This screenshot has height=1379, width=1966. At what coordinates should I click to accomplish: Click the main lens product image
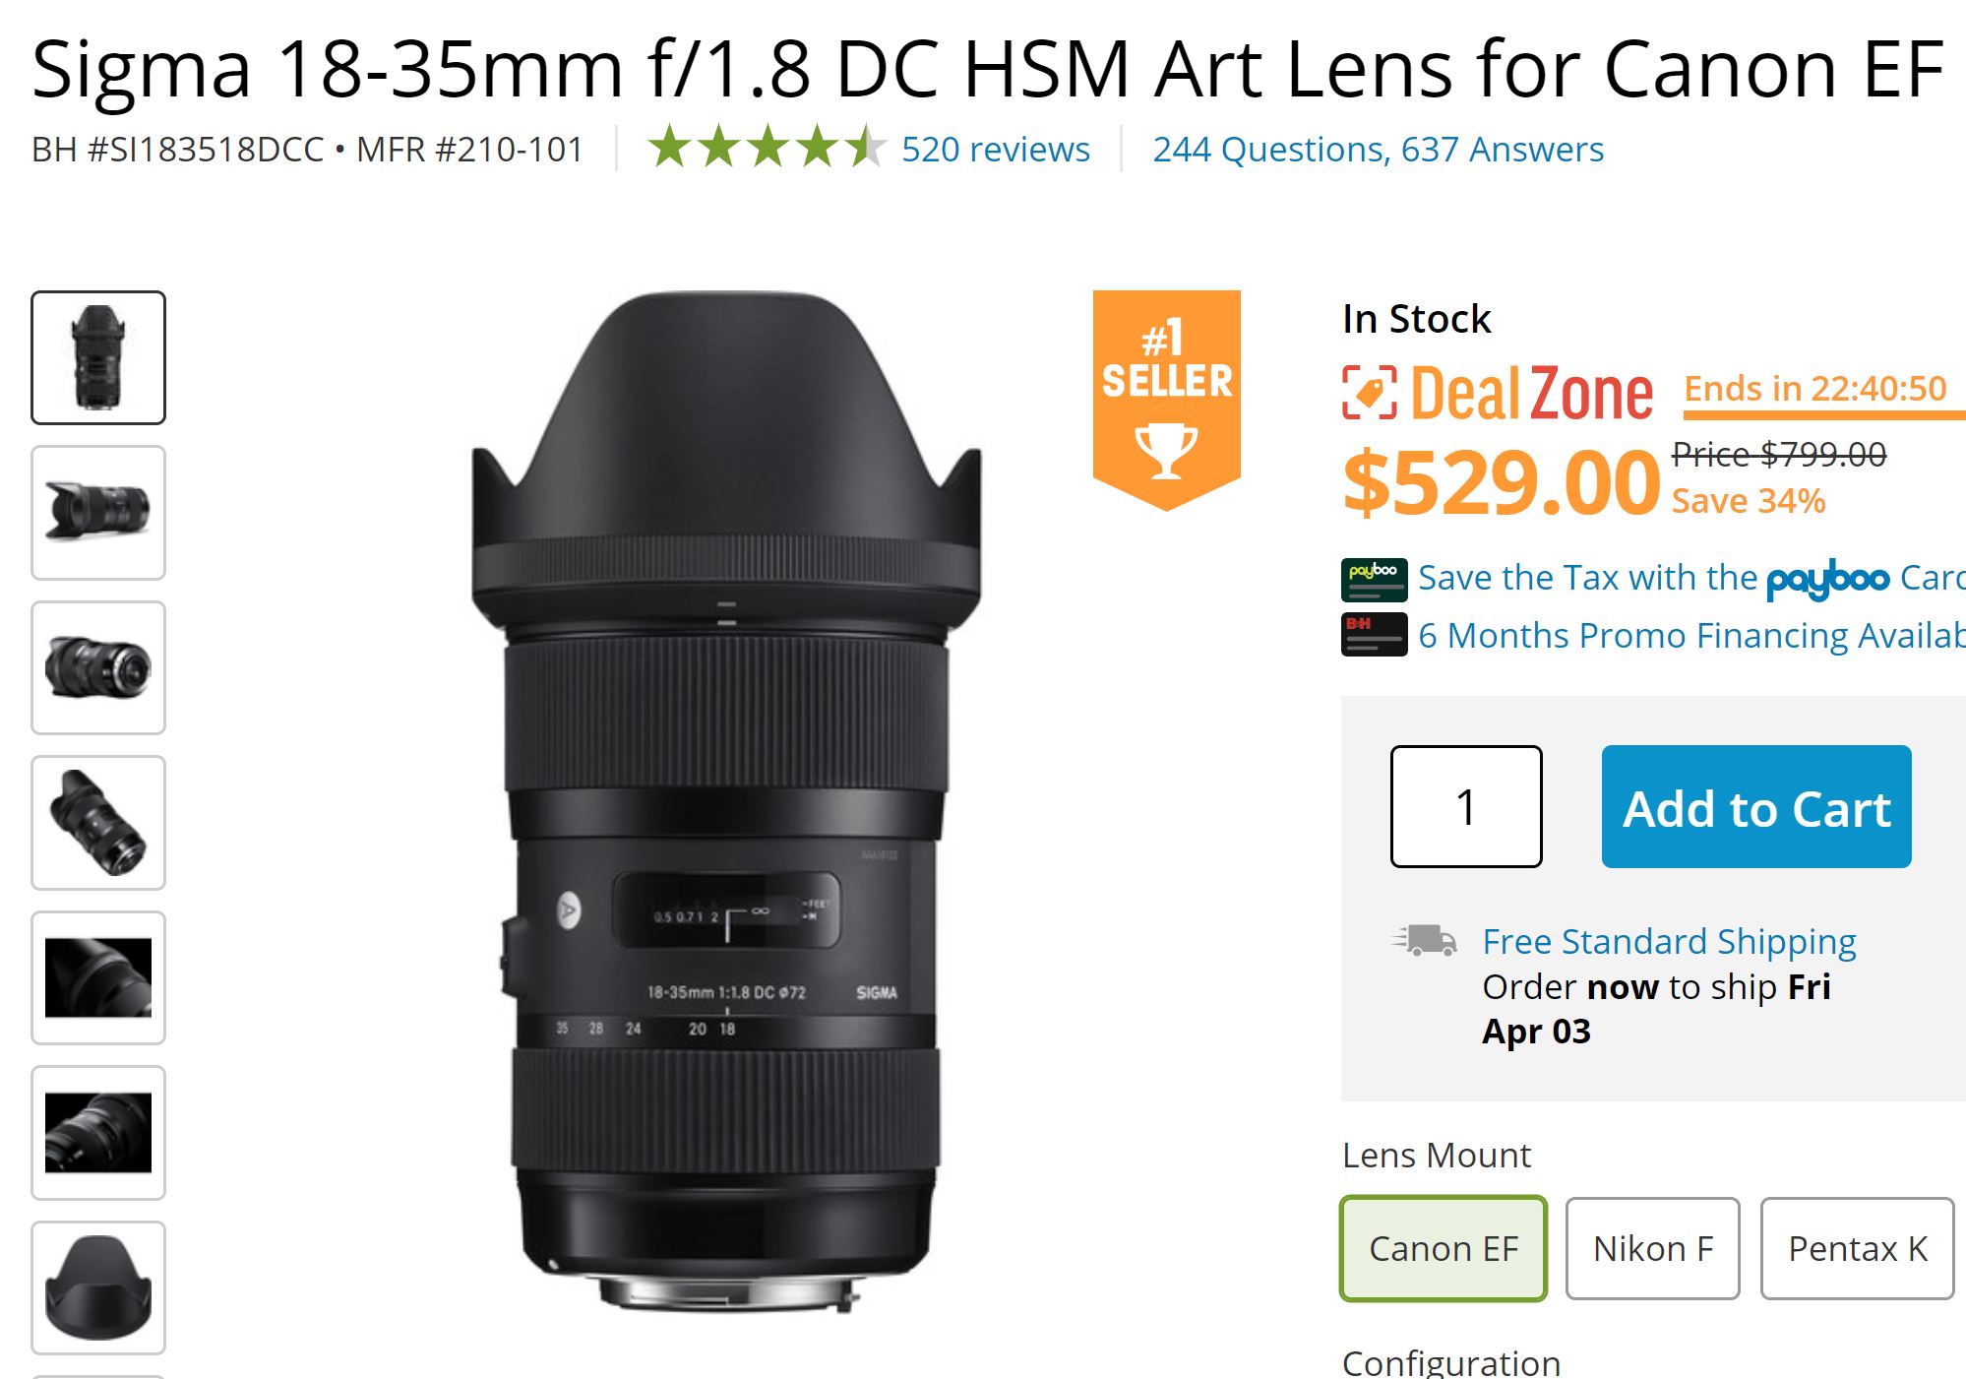click(726, 801)
